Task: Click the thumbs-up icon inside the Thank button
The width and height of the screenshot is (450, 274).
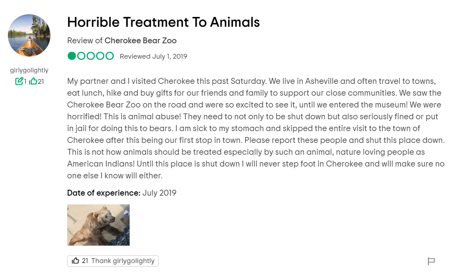Action: tap(75, 261)
